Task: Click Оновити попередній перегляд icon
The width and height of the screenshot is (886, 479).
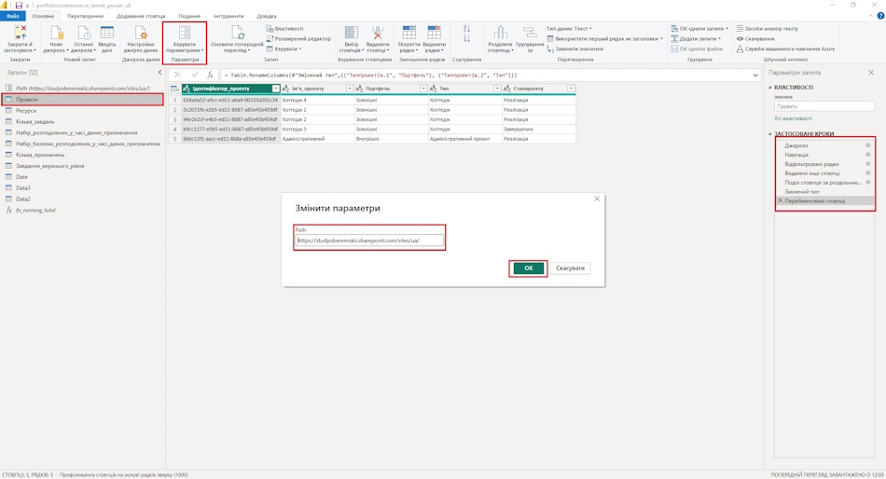Action: (237, 33)
